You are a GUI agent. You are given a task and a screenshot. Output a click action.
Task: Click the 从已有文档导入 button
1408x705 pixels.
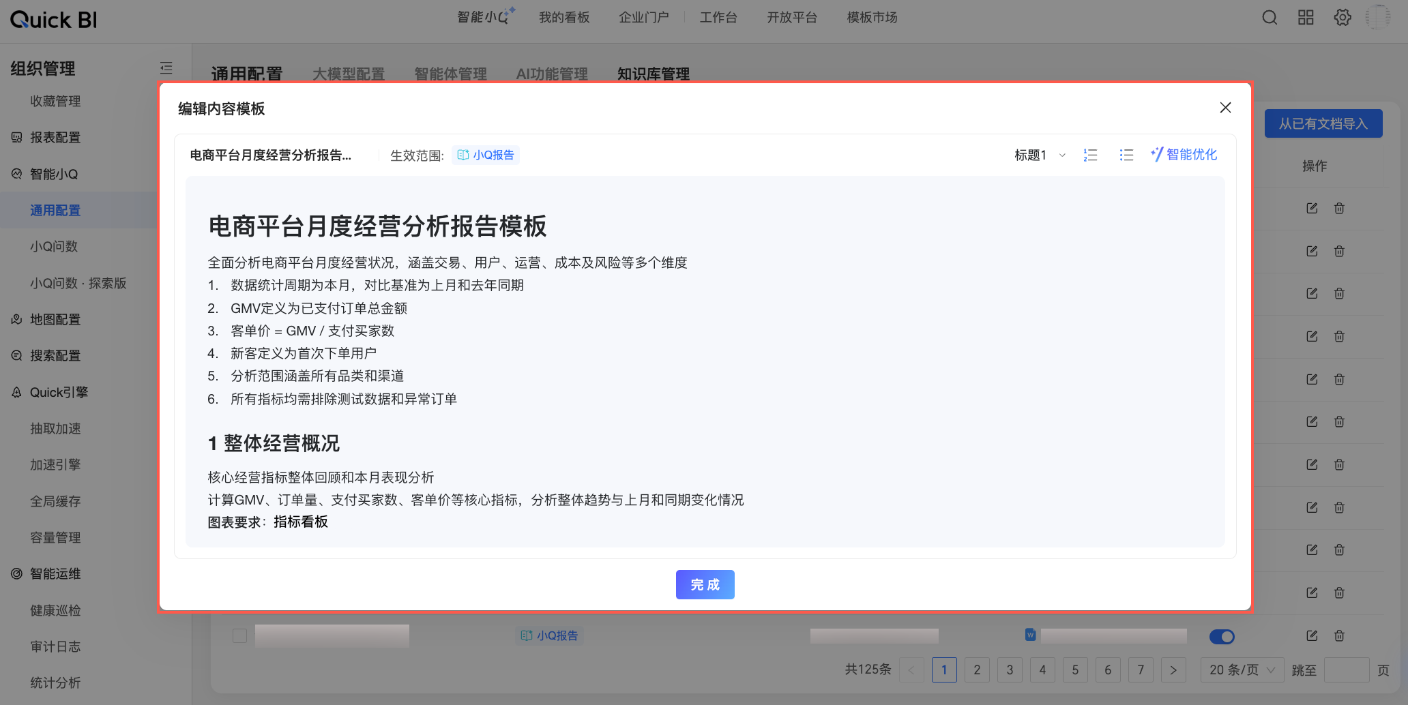[x=1323, y=123]
